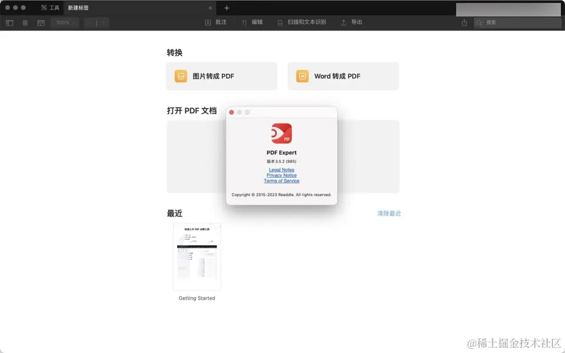Show page thumbnails grid view
The height and width of the screenshot is (353, 565).
pyautogui.click(x=25, y=23)
